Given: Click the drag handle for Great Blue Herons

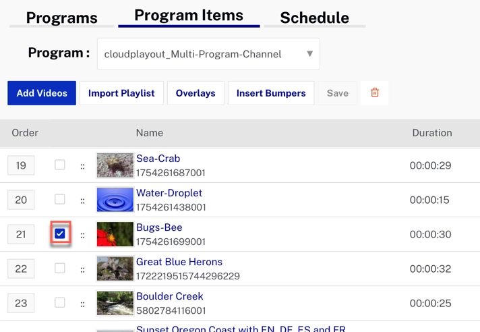Looking at the screenshot, I should click(x=83, y=269).
